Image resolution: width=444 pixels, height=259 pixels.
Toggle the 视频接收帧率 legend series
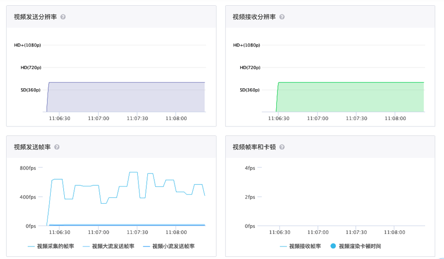coord(300,246)
